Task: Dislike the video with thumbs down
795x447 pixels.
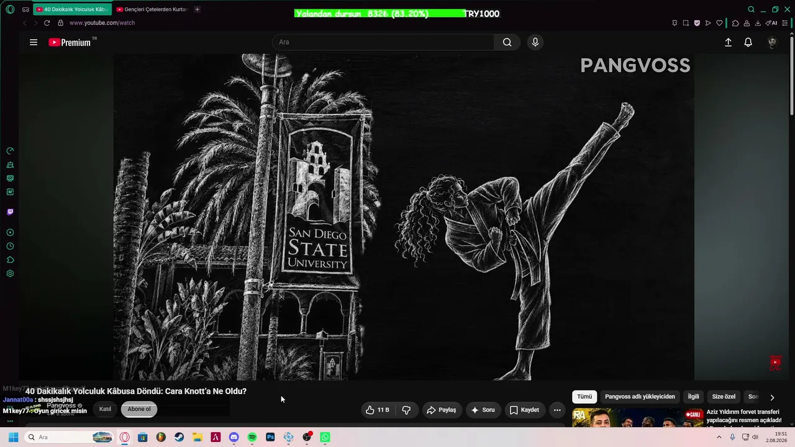Action: pos(406,410)
